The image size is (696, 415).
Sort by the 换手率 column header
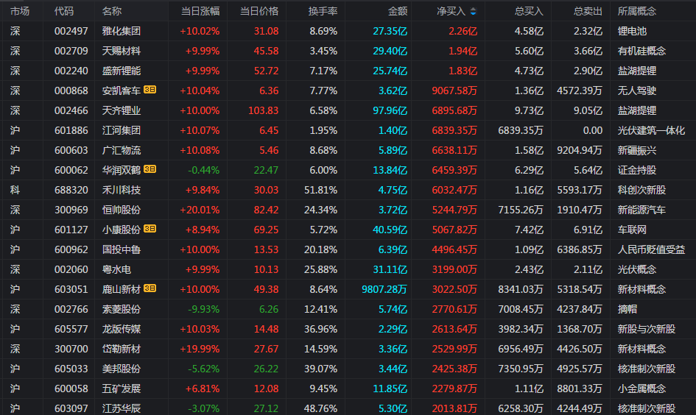tap(323, 12)
